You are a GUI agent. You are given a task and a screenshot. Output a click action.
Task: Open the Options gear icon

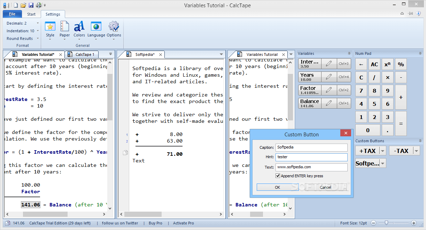tap(114, 26)
